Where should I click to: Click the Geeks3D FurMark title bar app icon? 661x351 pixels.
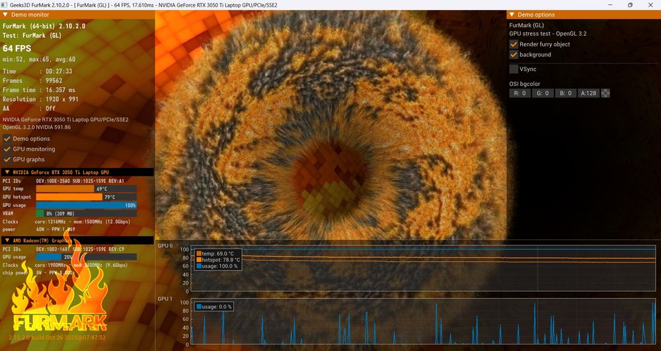[5, 5]
